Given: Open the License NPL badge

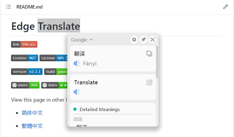Looking at the screenshot, I should point(54,58).
